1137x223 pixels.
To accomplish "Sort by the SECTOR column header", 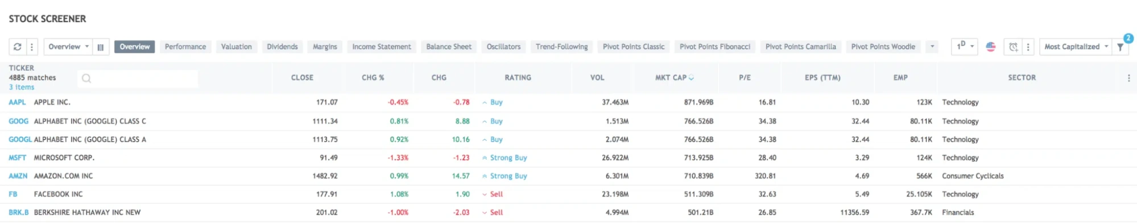I will [1022, 78].
